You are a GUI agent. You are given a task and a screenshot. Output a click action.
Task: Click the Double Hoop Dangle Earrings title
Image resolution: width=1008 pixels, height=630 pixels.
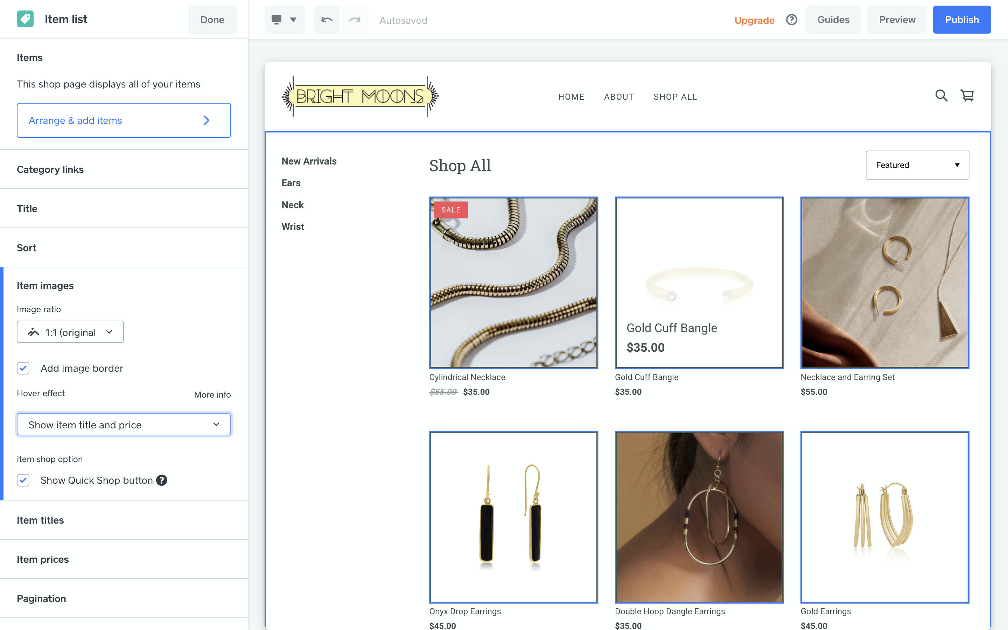tap(670, 611)
